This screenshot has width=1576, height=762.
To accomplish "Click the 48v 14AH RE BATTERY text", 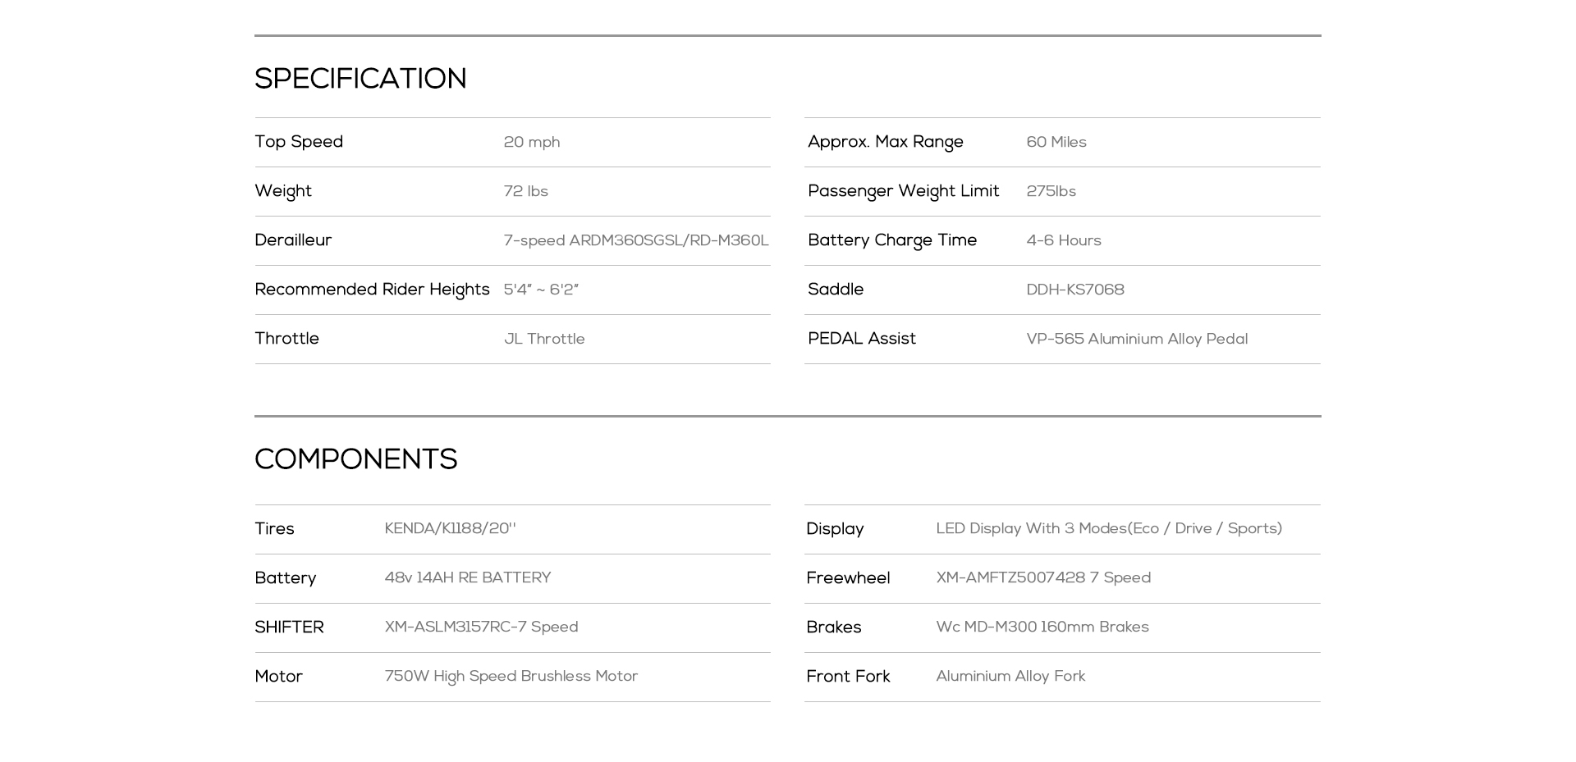I will point(468,578).
